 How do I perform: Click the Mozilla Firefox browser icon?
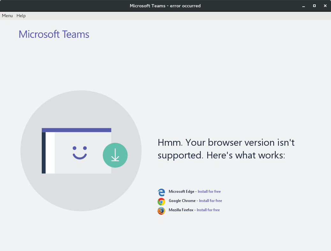[x=161, y=211]
